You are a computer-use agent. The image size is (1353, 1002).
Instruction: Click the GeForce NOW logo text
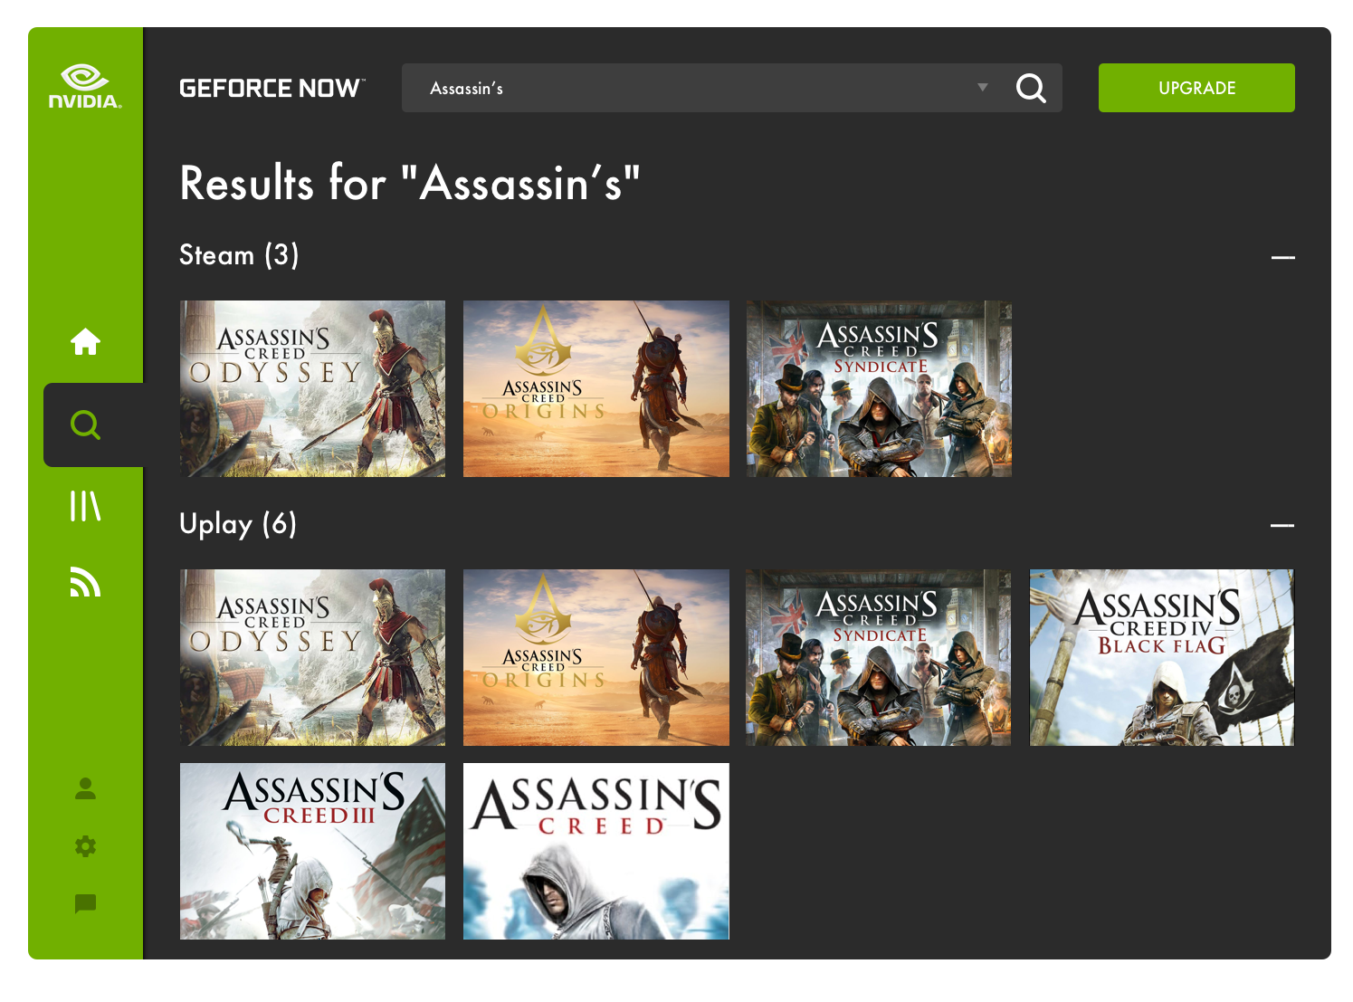pos(272,88)
